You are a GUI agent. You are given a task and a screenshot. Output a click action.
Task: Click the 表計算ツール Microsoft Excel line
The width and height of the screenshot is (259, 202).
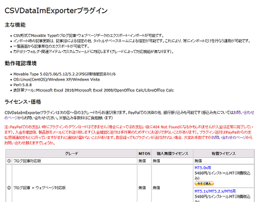tap(94, 90)
